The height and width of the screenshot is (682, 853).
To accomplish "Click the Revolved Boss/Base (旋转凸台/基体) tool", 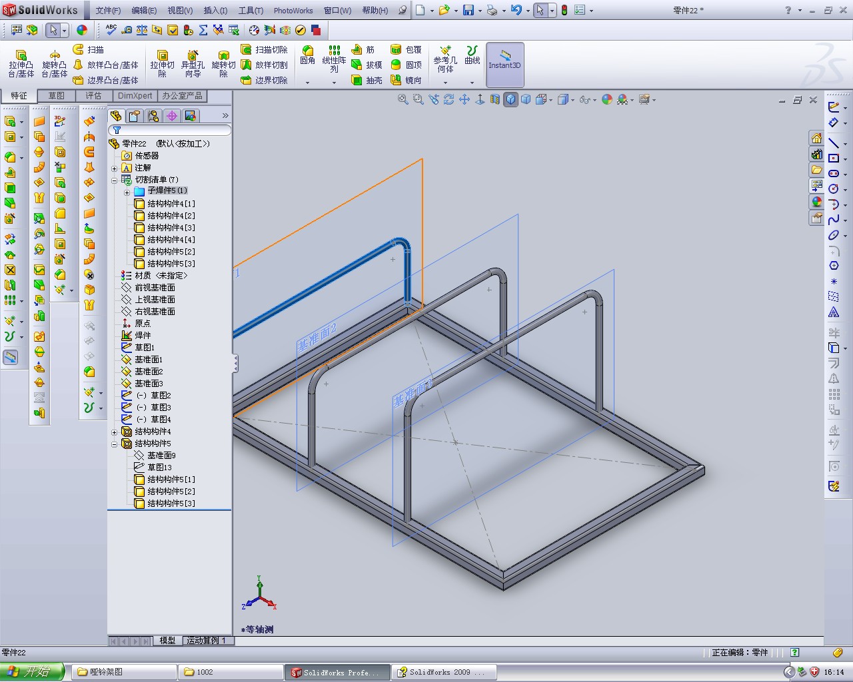I will coord(55,64).
